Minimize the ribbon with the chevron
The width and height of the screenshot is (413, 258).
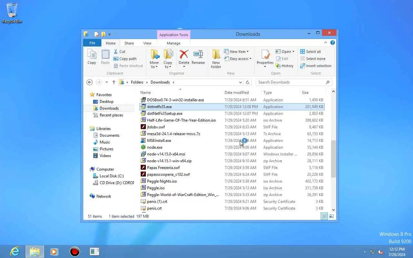click(326, 43)
